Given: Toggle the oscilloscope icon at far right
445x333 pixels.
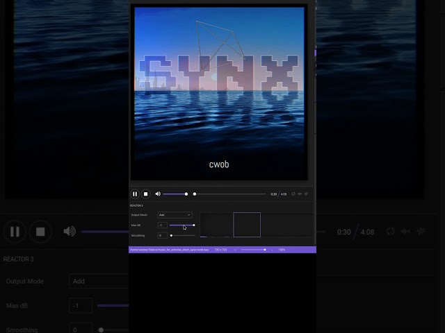Looking at the screenshot, I should 306,194.
